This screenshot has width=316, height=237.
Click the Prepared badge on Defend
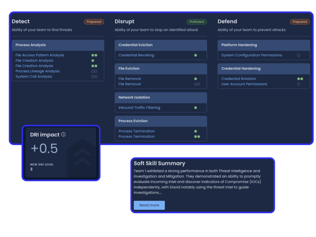point(300,22)
